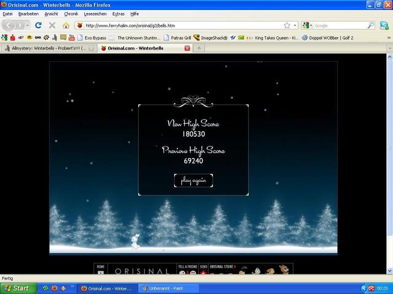This screenshot has width=393, height=294.
Task: Click the play again button
Action: coord(193,181)
